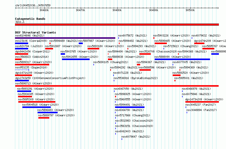
Task: Click the long blue nsv5888090 bar
Action: 182,59
